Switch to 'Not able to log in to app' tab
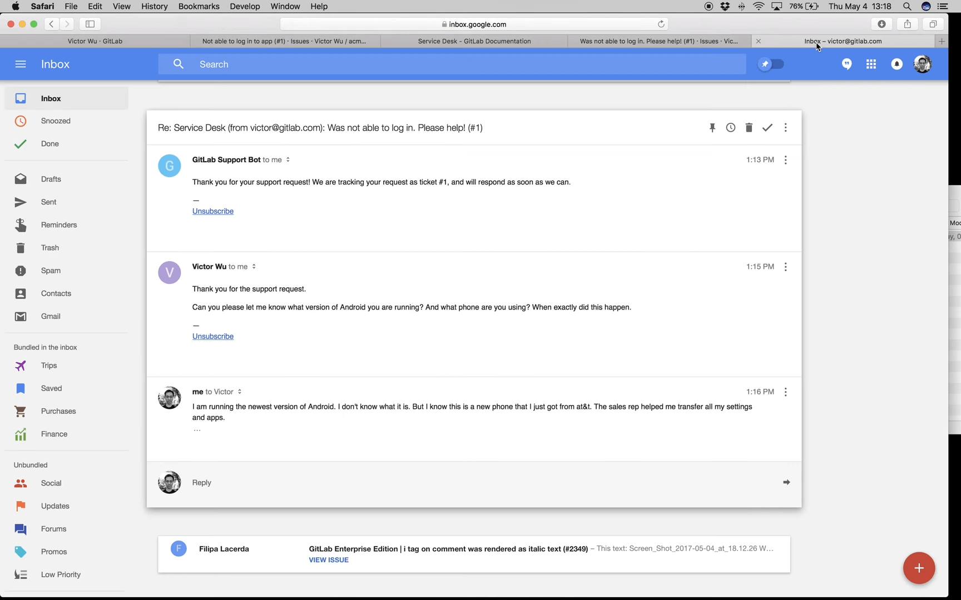The image size is (961, 600). tap(285, 41)
